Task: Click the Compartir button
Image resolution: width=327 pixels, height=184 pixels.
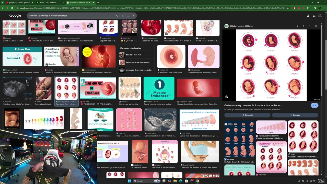Action: tap(247, 115)
